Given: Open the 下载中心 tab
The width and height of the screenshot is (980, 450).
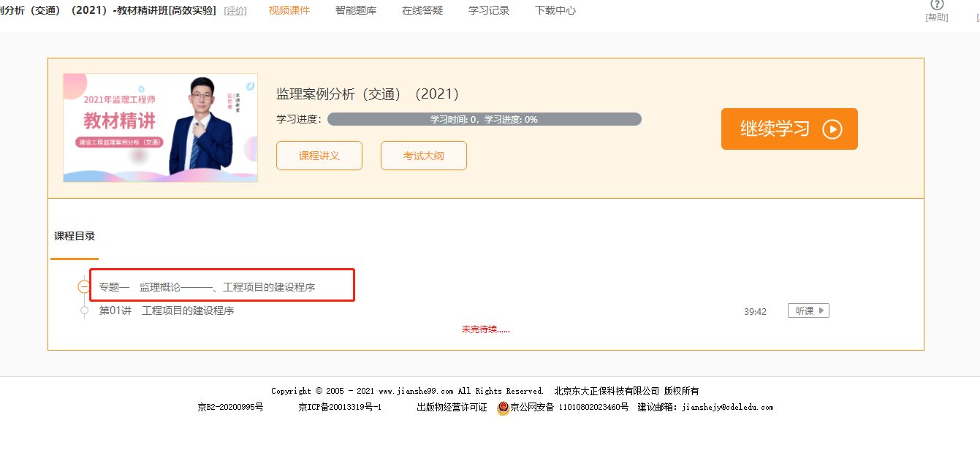Looking at the screenshot, I should coord(555,10).
